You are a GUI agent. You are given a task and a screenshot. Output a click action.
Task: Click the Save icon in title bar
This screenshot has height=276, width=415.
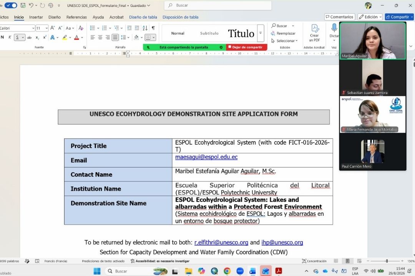(x=23, y=5)
